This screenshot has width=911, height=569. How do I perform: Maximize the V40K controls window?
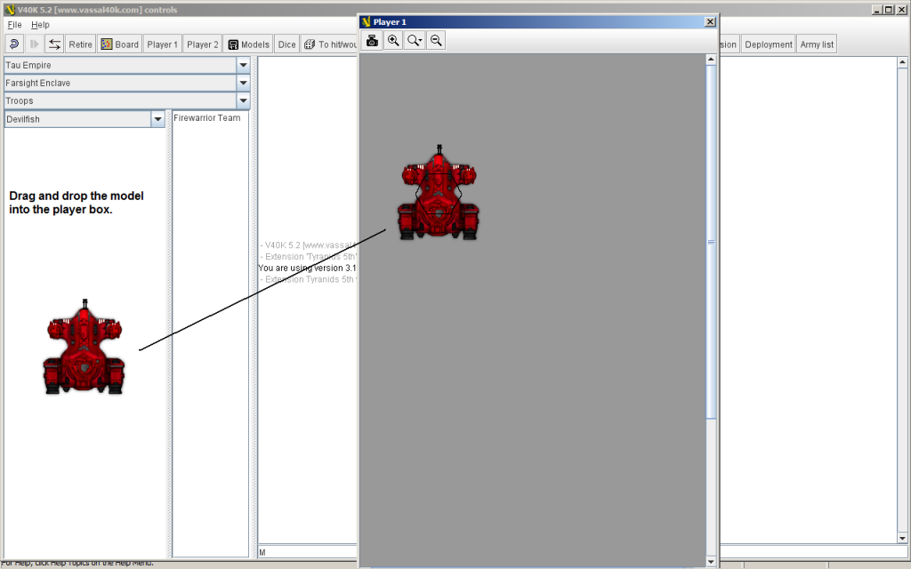889,9
